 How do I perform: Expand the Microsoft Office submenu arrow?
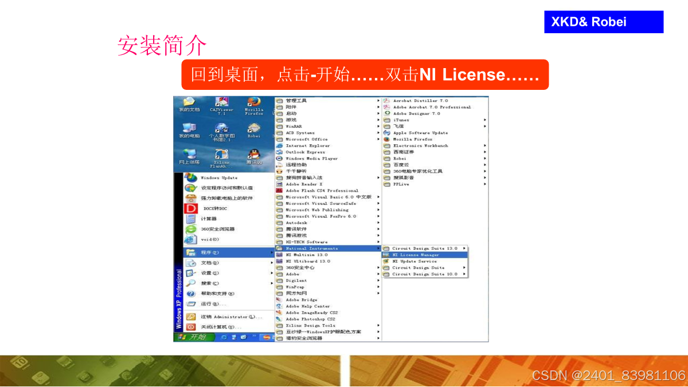(378, 139)
